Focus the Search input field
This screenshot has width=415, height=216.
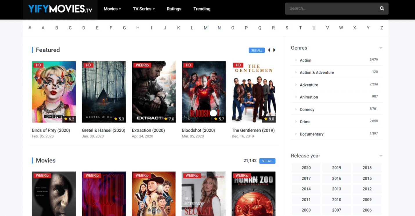pyautogui.click(x=332, y=8)
